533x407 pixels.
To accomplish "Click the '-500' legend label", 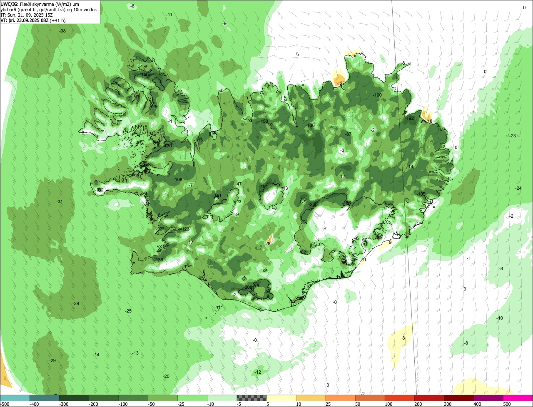I will (5, 404).
